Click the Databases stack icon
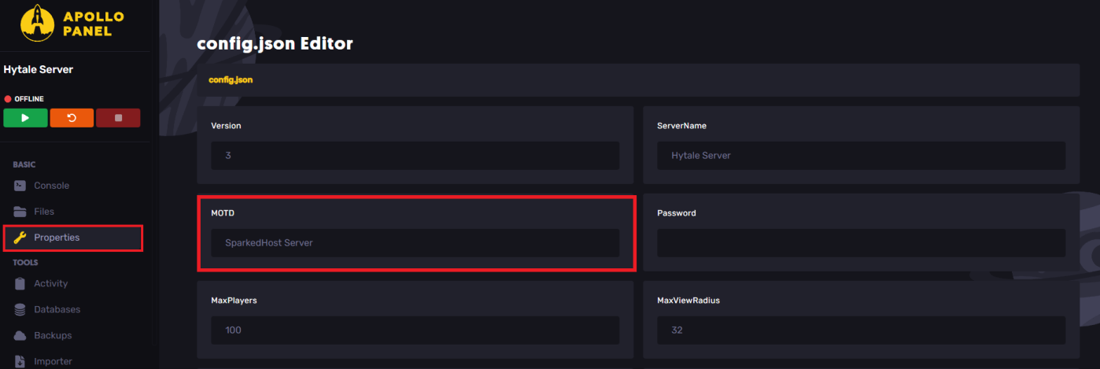Screen dimensions: 1100x369 tap(20, 309)
